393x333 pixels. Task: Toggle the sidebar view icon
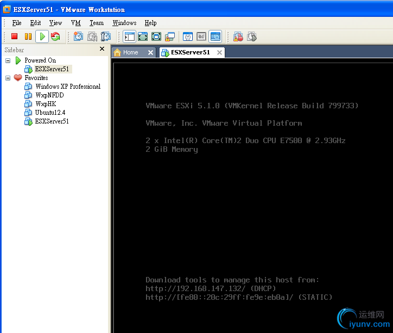point(129,36)
